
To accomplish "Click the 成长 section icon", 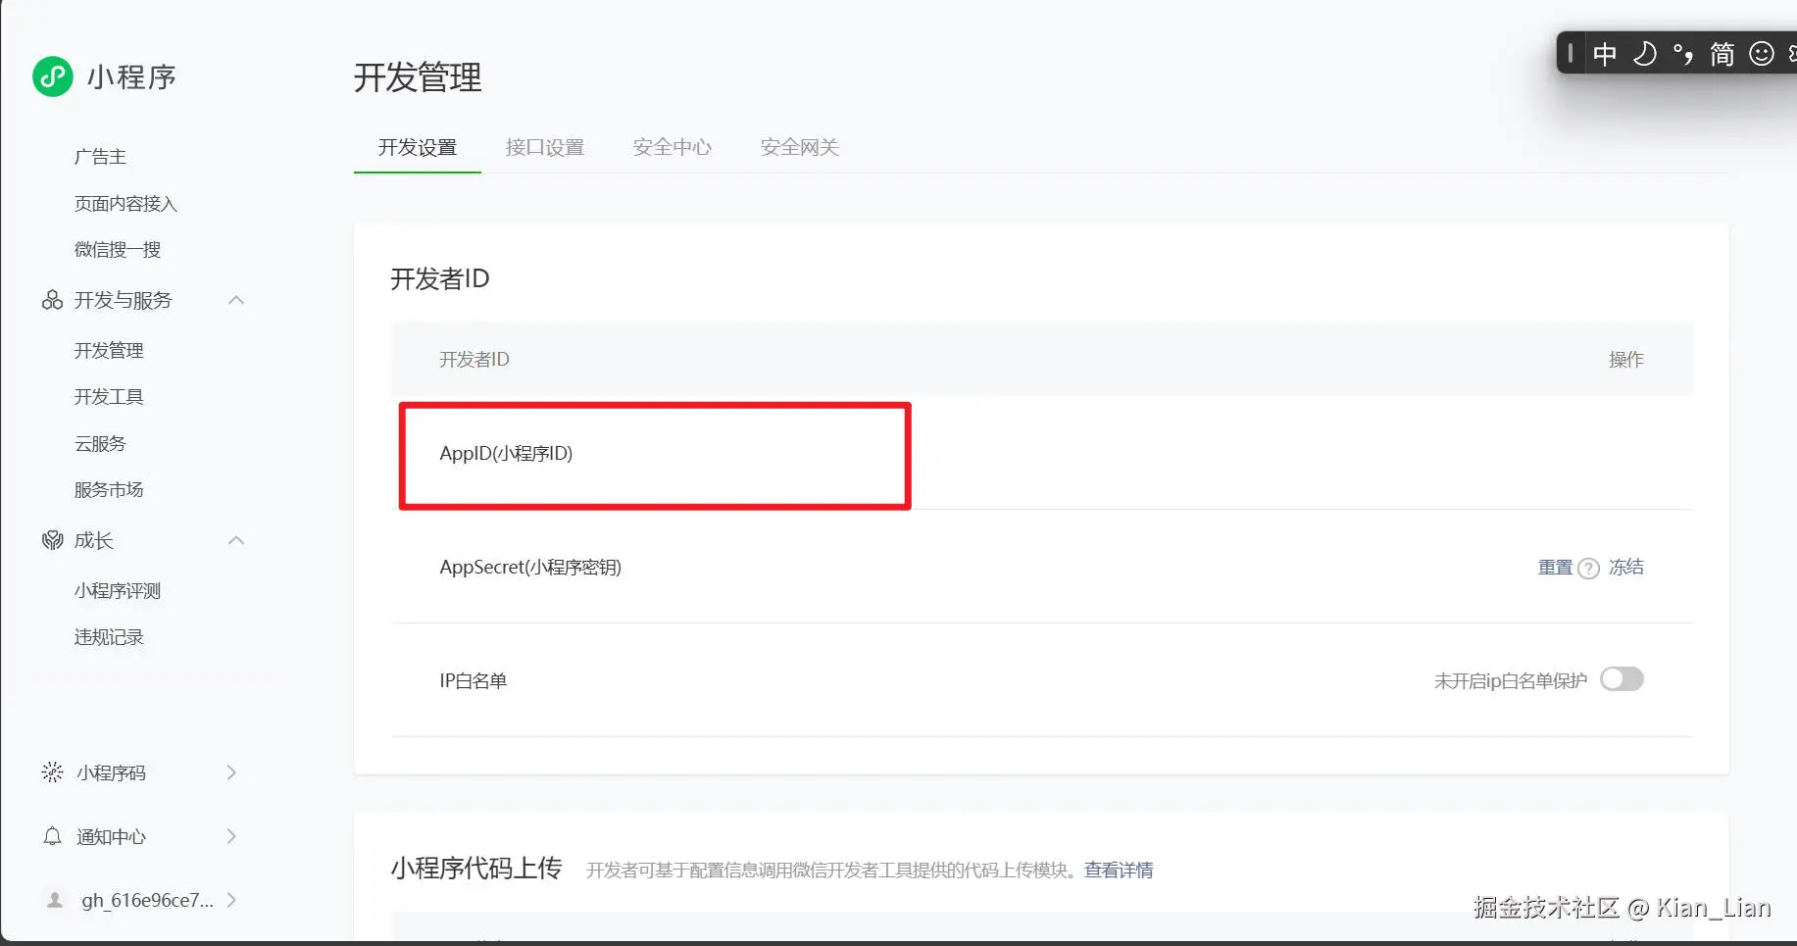I will point(52,540).
